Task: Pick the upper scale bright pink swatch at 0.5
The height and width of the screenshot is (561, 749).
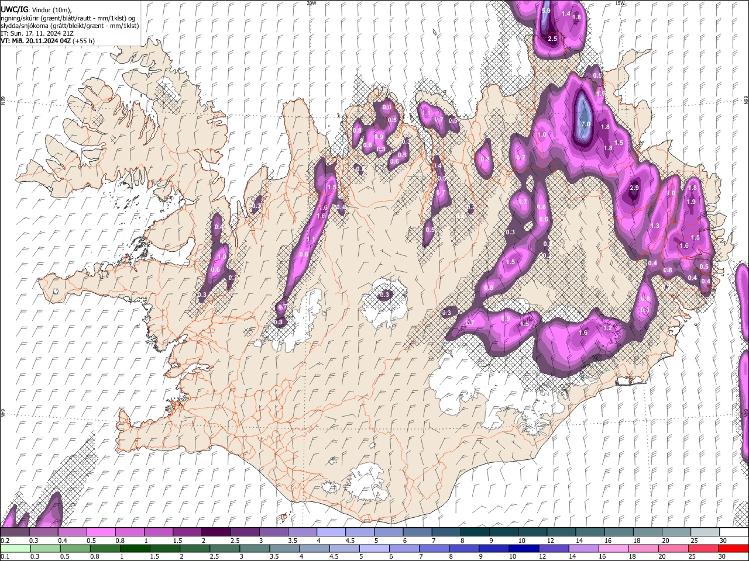Action: click(101, 532)
